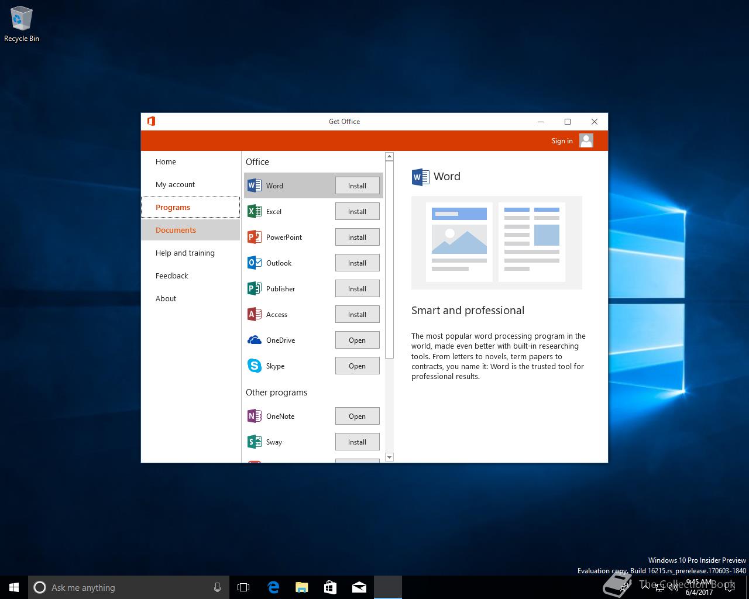This screenshot has width=749, height=599.
Task: Switch to the Documents section
Action: pyautogui.click(x=190, y=230)
